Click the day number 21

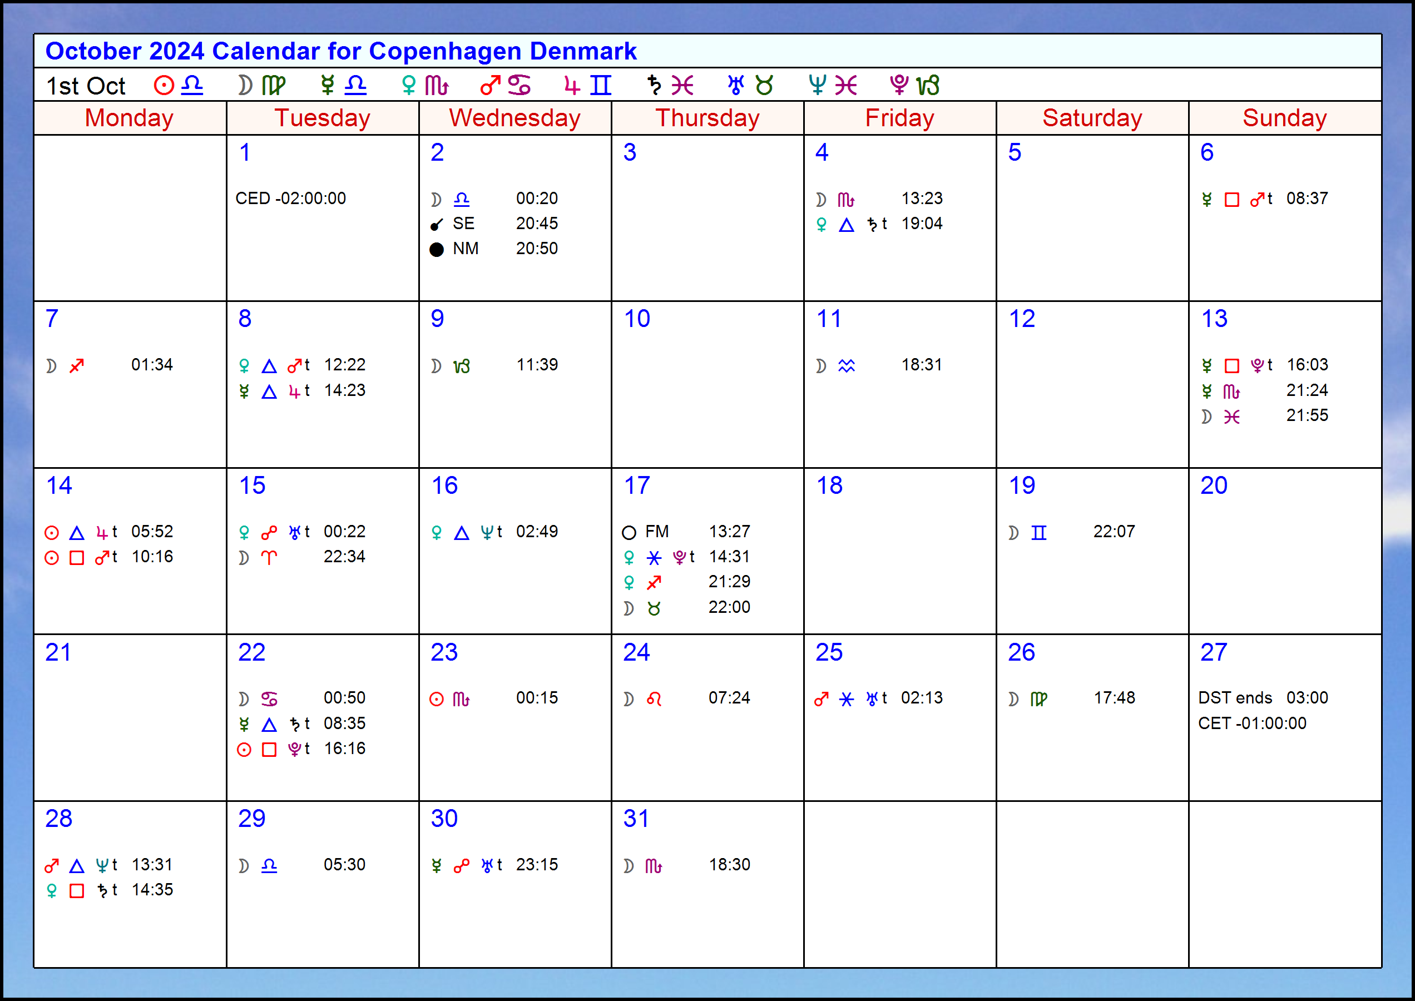pyautogui.click(x=58, y=652)
